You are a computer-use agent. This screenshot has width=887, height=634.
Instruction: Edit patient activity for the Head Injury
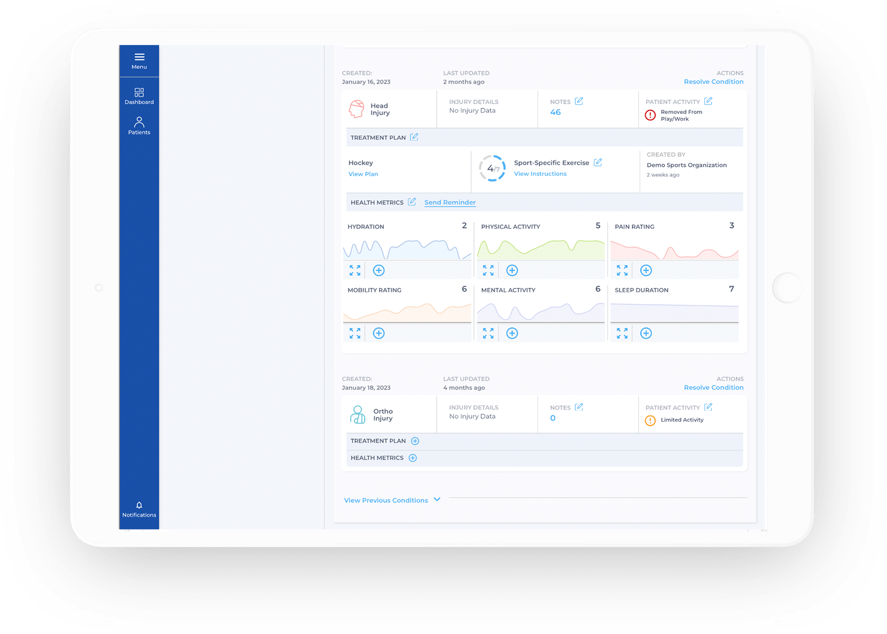pos(708,101)
